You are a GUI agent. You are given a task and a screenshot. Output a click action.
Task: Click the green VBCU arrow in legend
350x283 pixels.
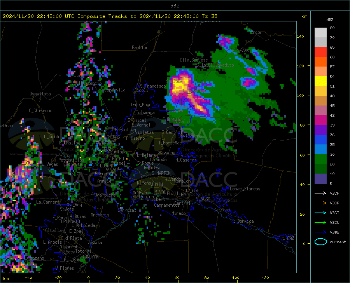tap(320, 223)
